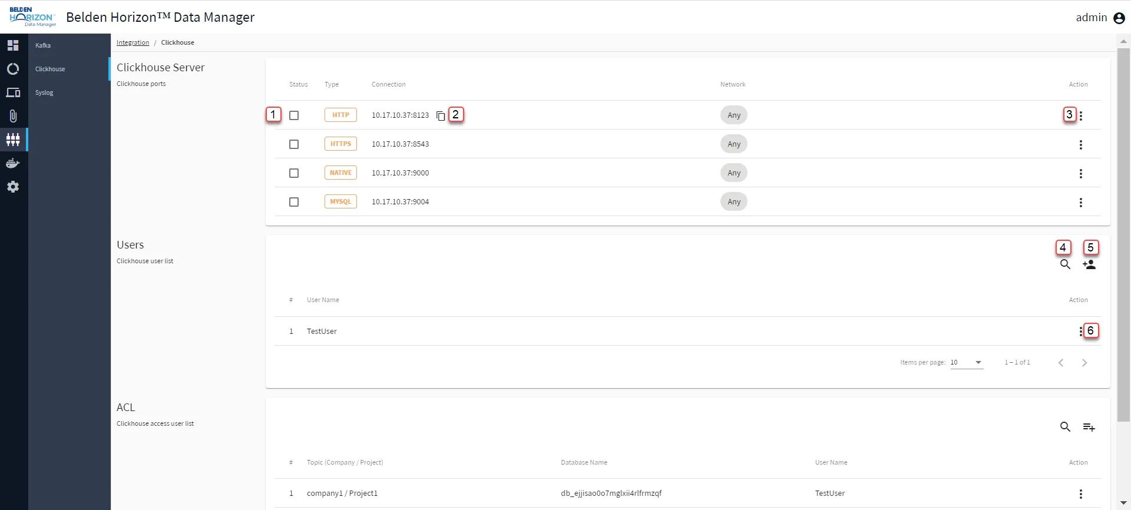This screenshot has width=1131, height=510.
Task: Click the NATIVE type badge
Action: [340, 173]
